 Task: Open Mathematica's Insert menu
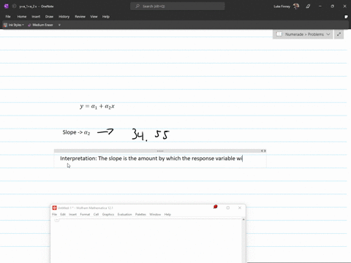coord(72,214)
